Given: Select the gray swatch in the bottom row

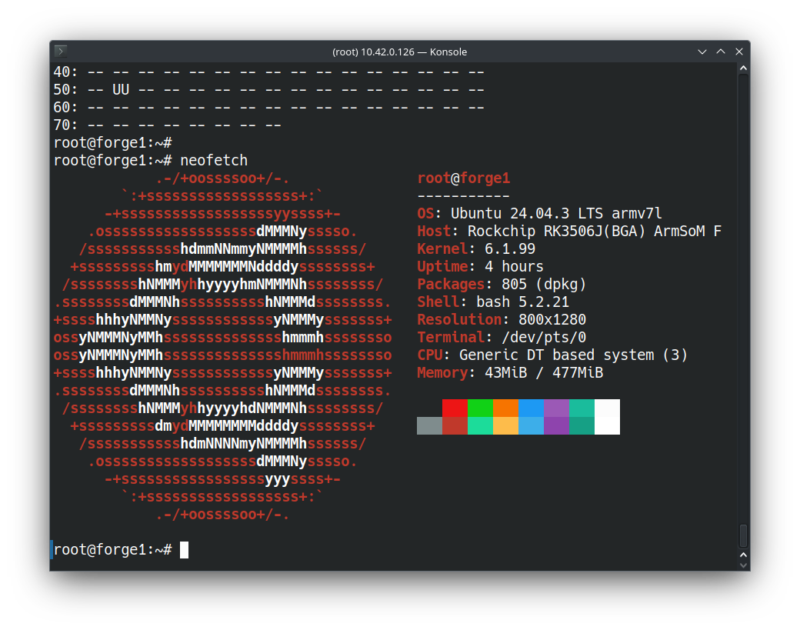Looking at the screenshot, I should point(429,425).
